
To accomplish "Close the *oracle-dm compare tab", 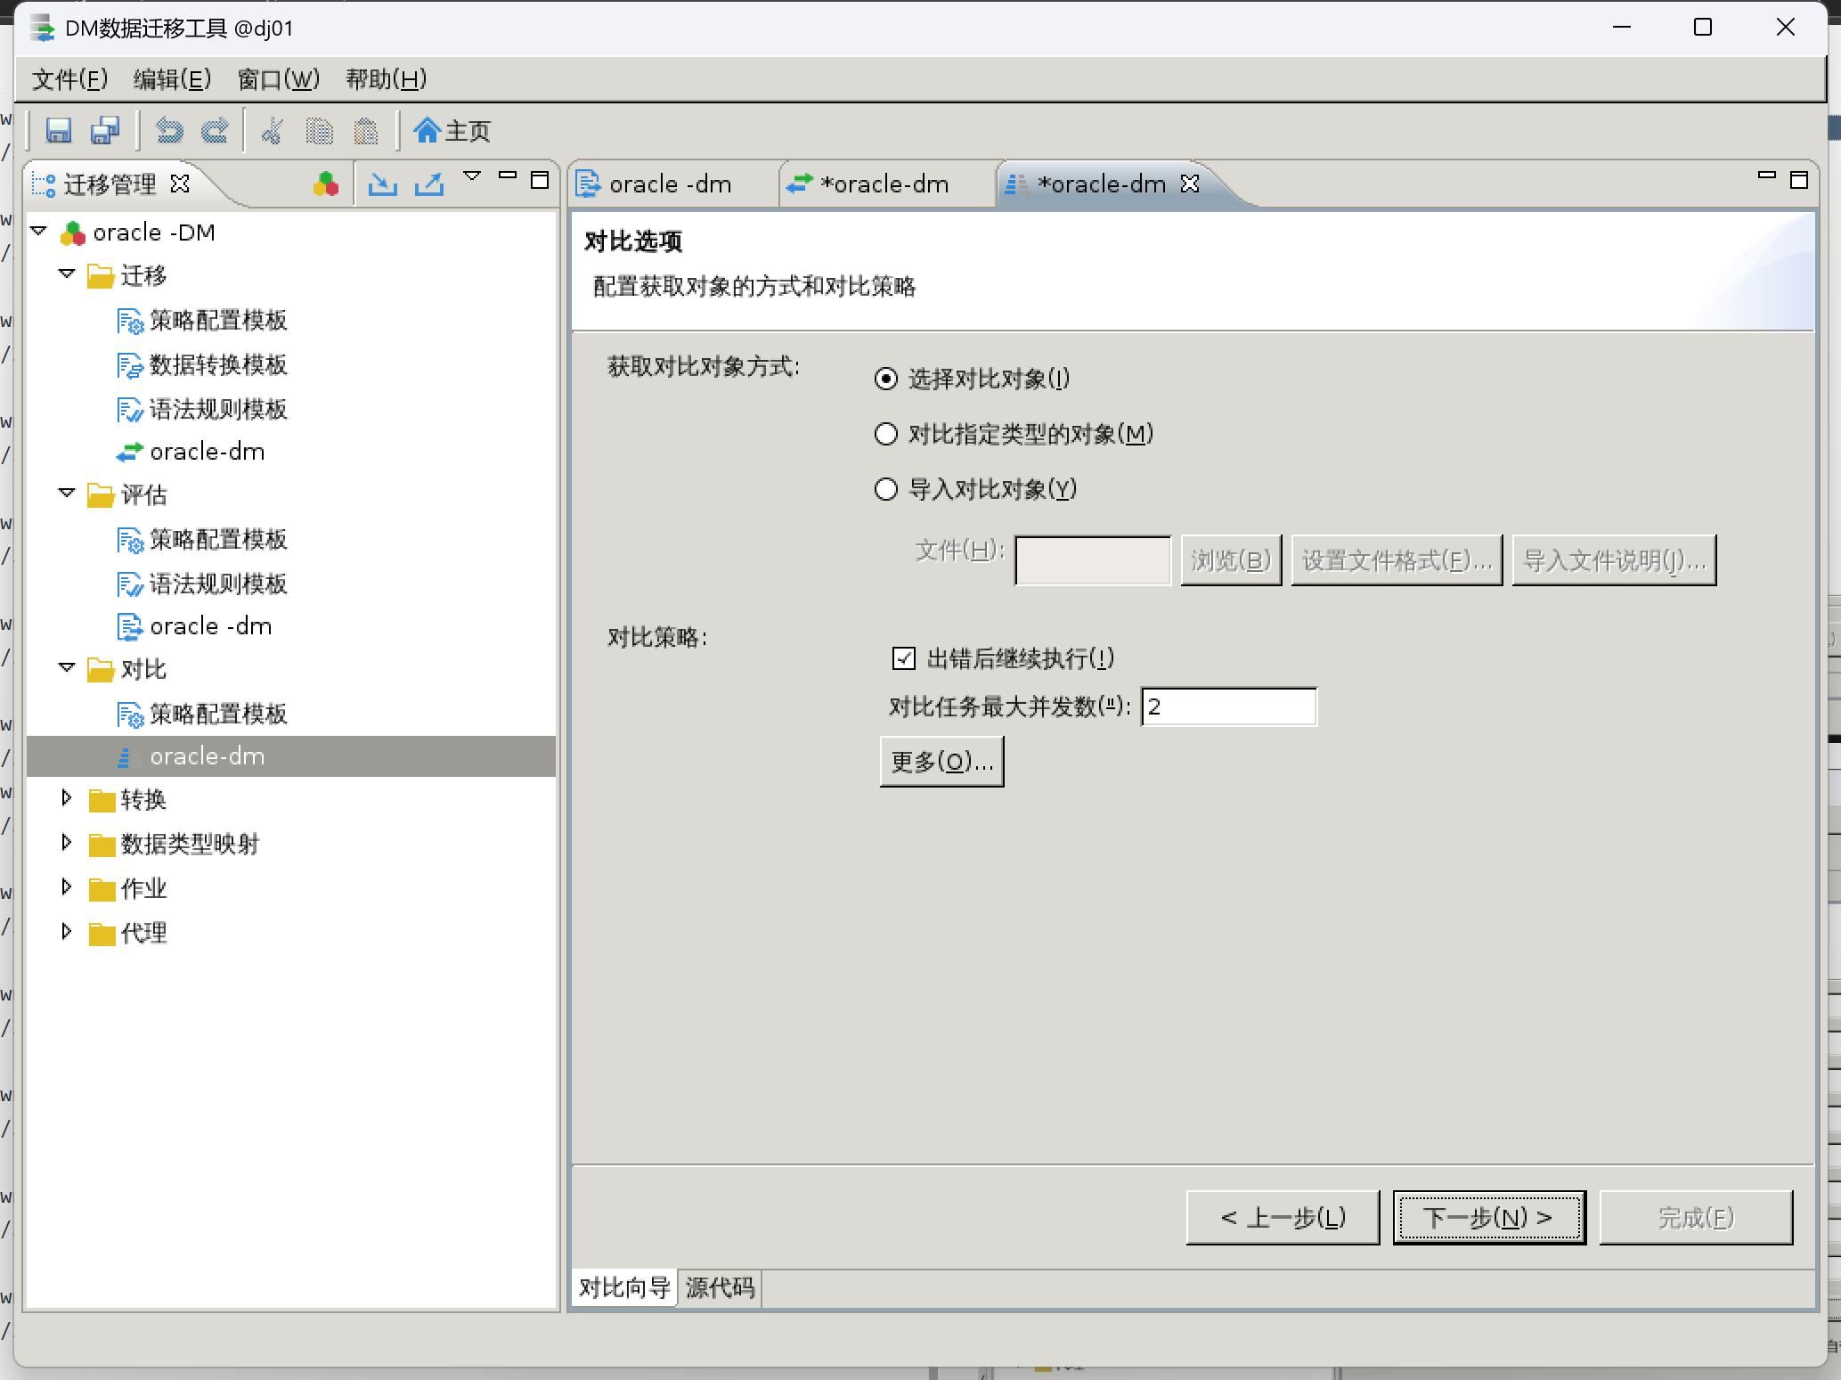I will click(1190, 184).
